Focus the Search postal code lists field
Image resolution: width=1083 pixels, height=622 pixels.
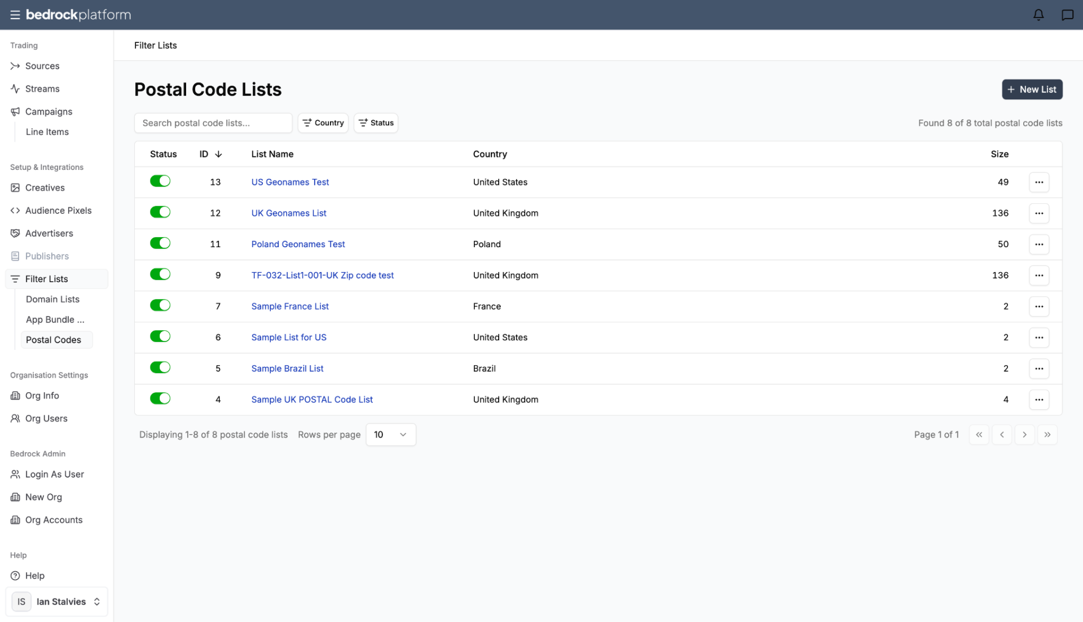pyautogui.click(x=213, y=123)
